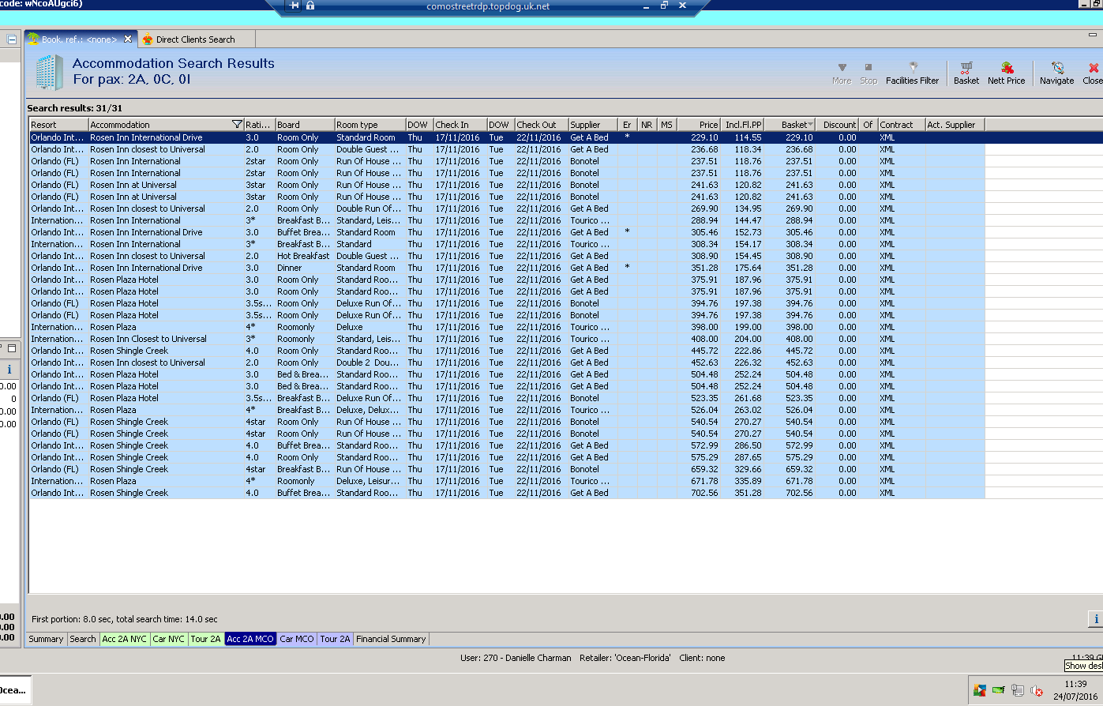Click the Rati... rating column header
The image size is (1103, 706).
(x=259, y=125)
